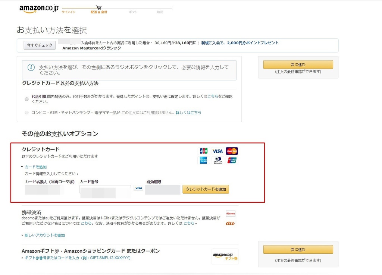The image size is (382, 275).
Task: Click the カード情報を入力してください text
Action: (51, 174)
